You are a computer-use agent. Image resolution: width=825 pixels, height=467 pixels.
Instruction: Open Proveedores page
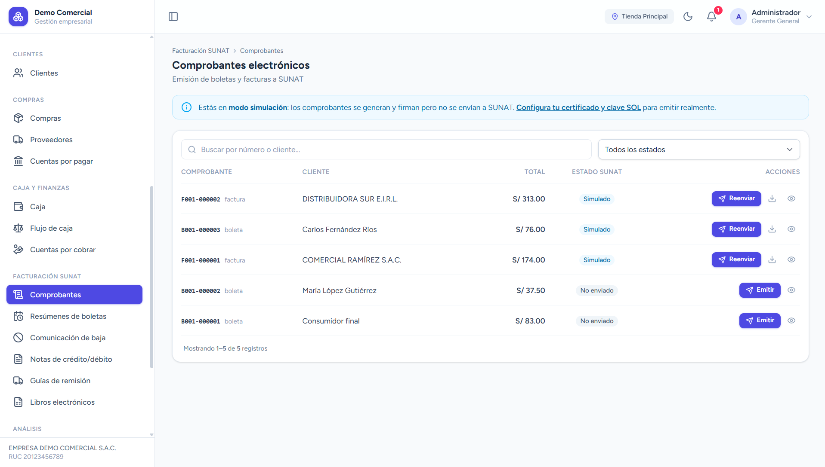74,140
